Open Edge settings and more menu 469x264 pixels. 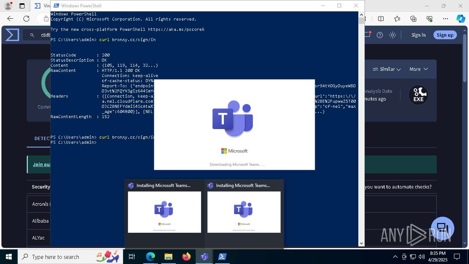coord(446,19)
